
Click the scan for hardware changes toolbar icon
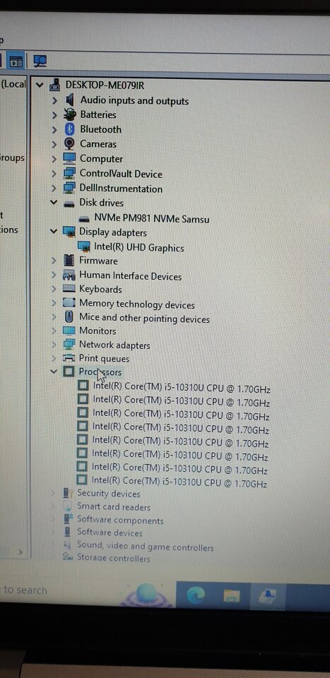pyautogui.click(x=40, y=61)
